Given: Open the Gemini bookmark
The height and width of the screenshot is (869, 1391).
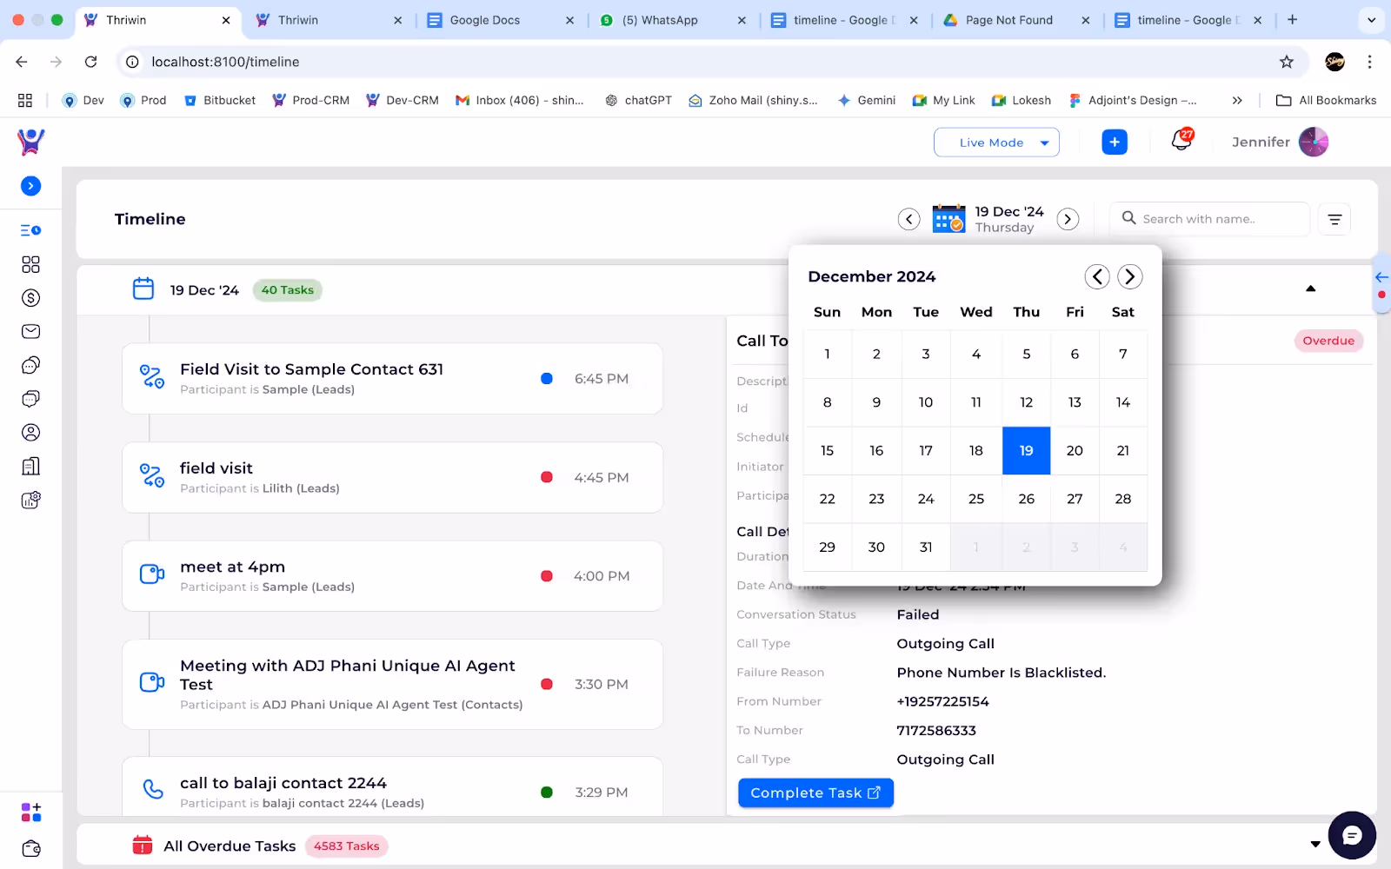Looking at the screenshot, I should click(867, 101).
